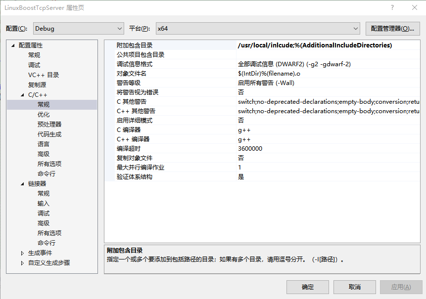Expand the 自定义生成步骤 node

pyautogui.click(x=22, y=262)
